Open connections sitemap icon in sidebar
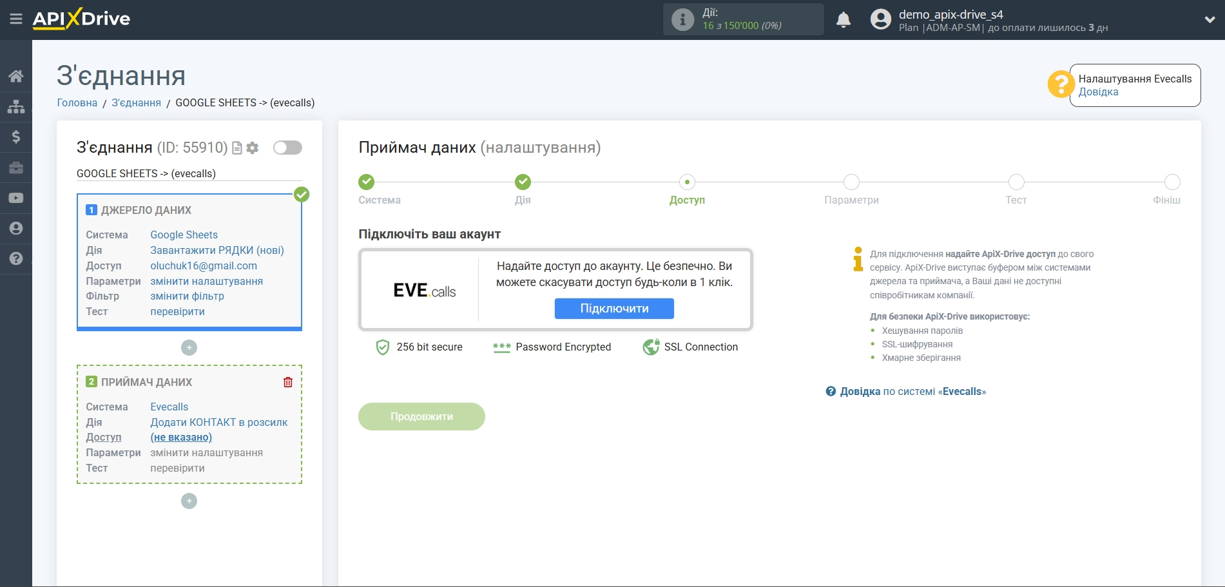Viewport: 1225px width, 587px height. [x=16, y=106]
